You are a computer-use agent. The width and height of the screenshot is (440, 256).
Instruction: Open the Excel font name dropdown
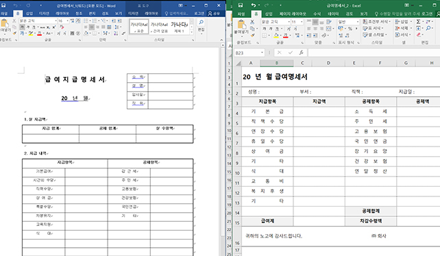click(x=289, y=22)
